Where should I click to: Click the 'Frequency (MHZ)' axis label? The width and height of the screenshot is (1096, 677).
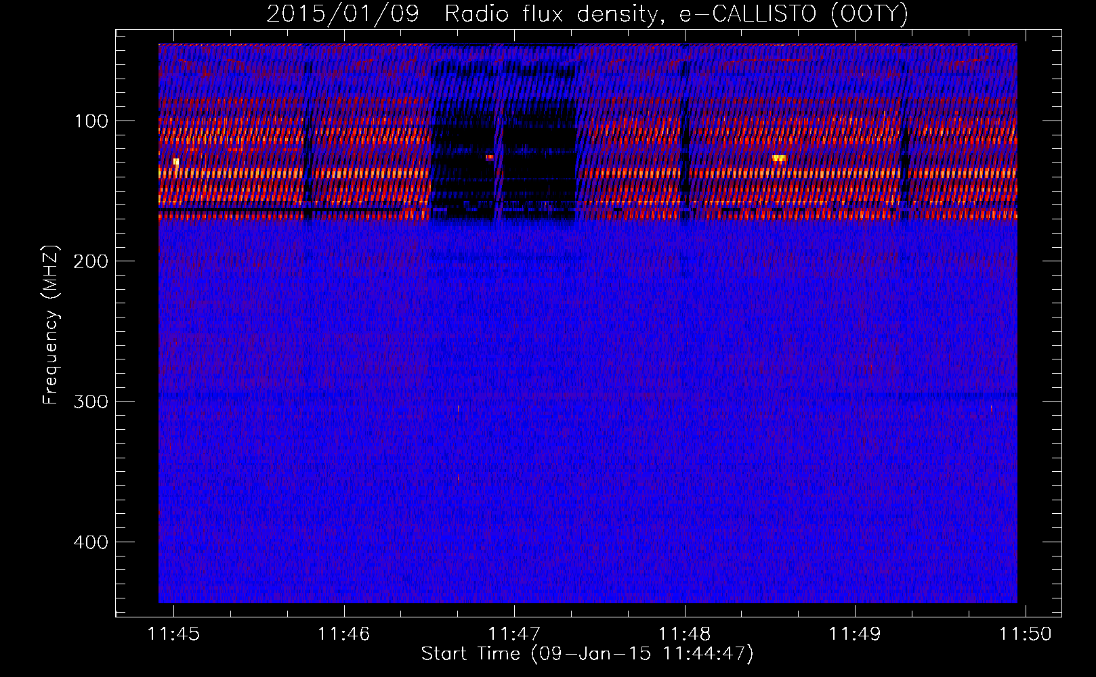tap(51, 325)
